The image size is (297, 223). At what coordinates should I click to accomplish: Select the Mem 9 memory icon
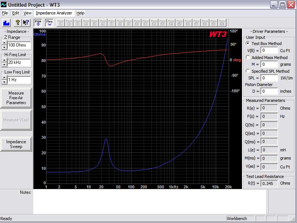pos(129,23)
